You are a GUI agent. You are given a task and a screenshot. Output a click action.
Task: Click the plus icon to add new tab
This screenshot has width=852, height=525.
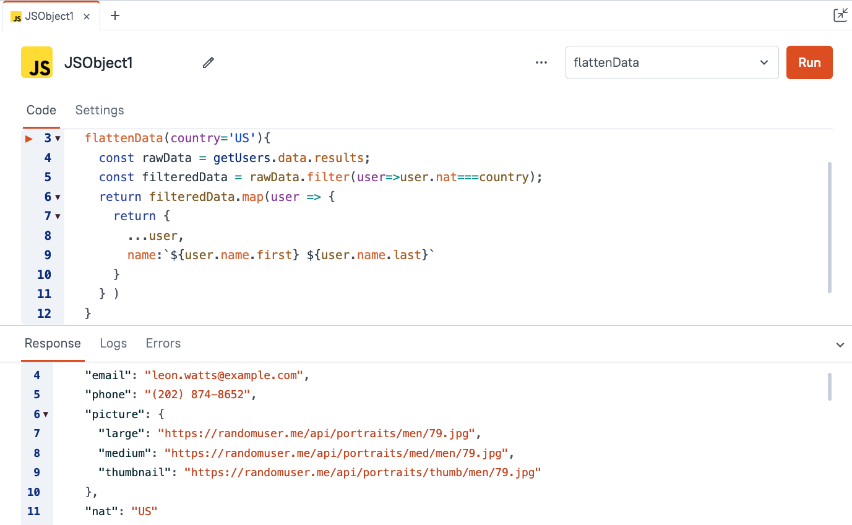coord(115,16)
